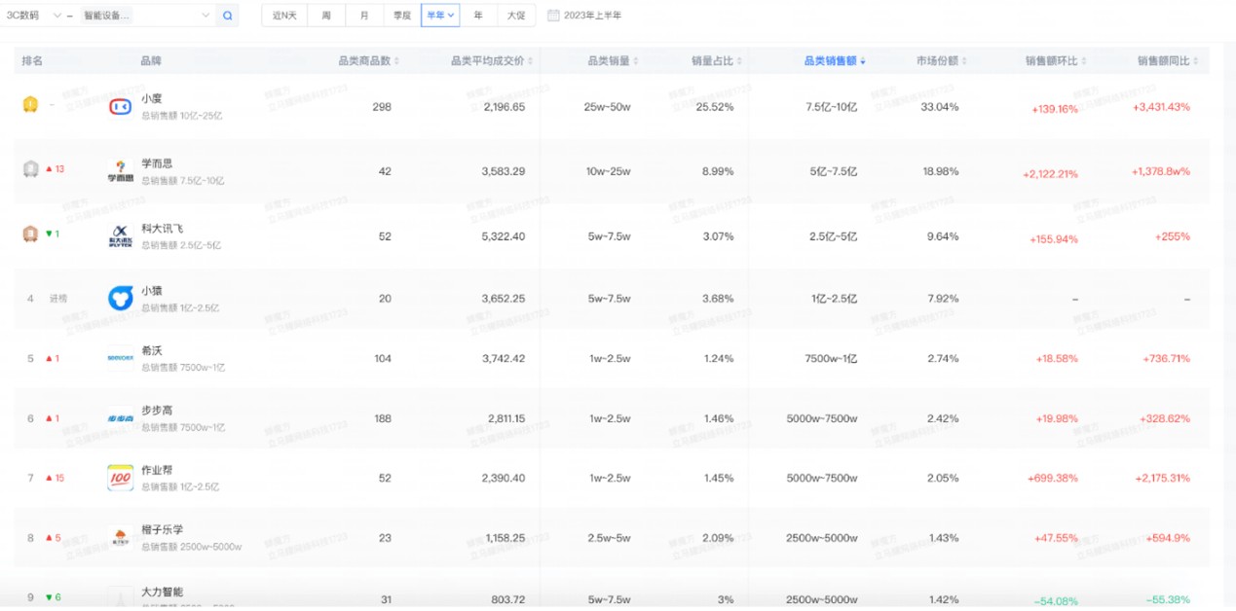Choose the 大促 time tab

point(516,16)
